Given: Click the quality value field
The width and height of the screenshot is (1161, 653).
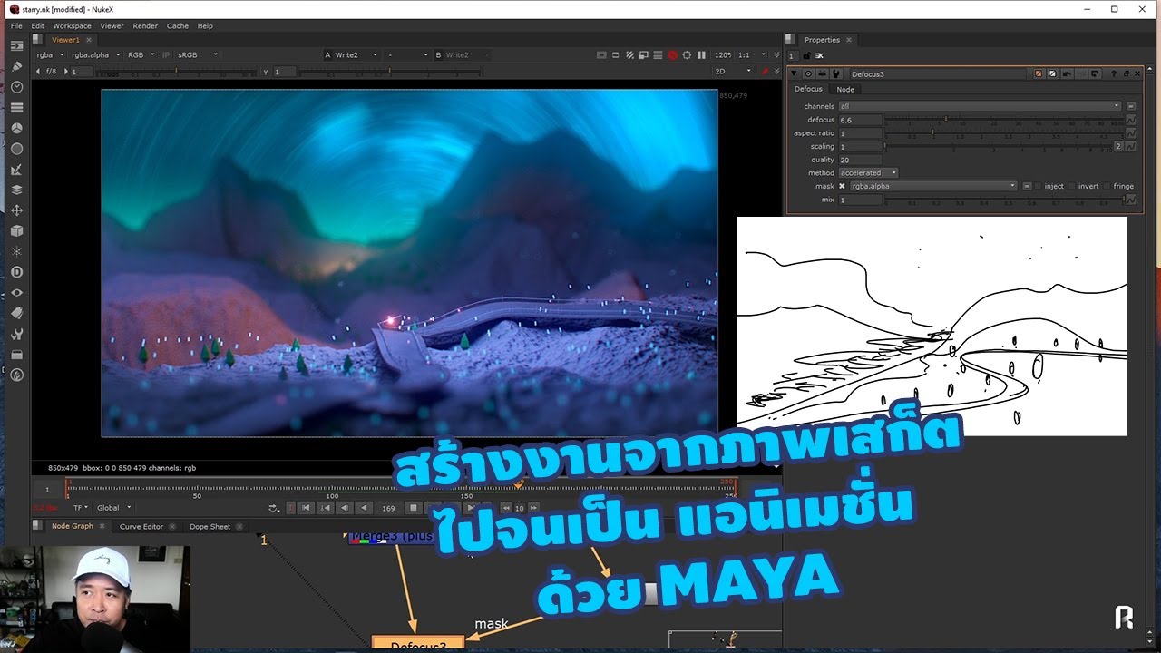Looking at the screenshot, I should [x=860, y=160].
